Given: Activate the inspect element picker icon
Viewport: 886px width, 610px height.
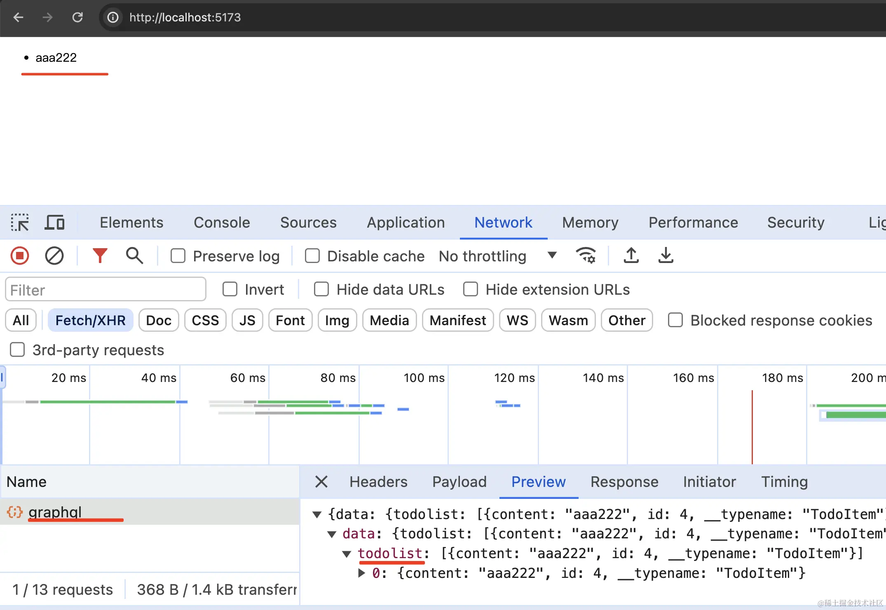Looking at the screenshot, I should click(x=20, y=223).
